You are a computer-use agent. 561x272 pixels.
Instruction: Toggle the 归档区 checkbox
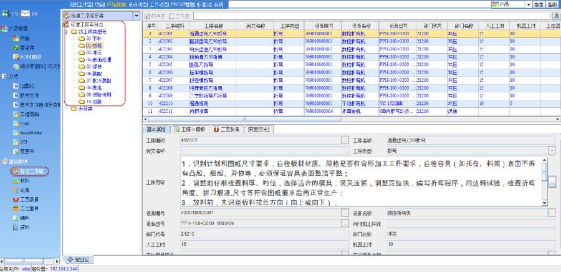click(x=147, y=16)
